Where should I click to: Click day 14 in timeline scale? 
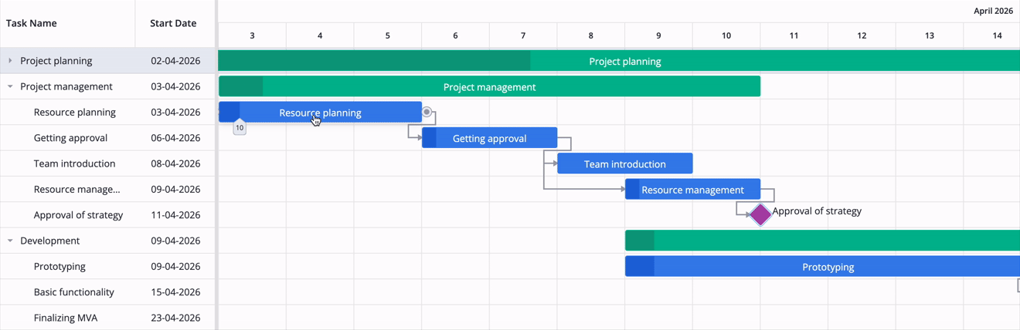click(997, 35)
